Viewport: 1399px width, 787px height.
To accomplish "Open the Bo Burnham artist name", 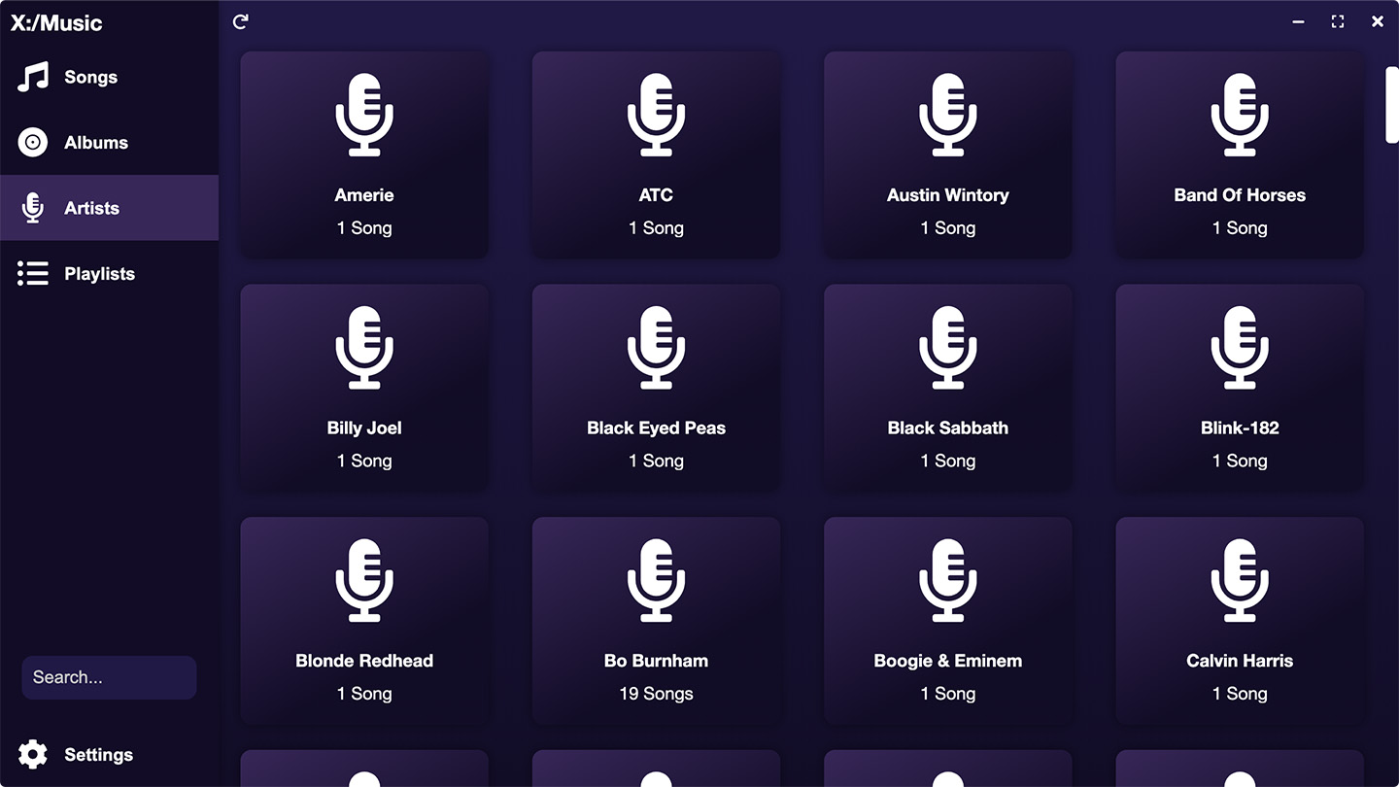I will (656, 661).
